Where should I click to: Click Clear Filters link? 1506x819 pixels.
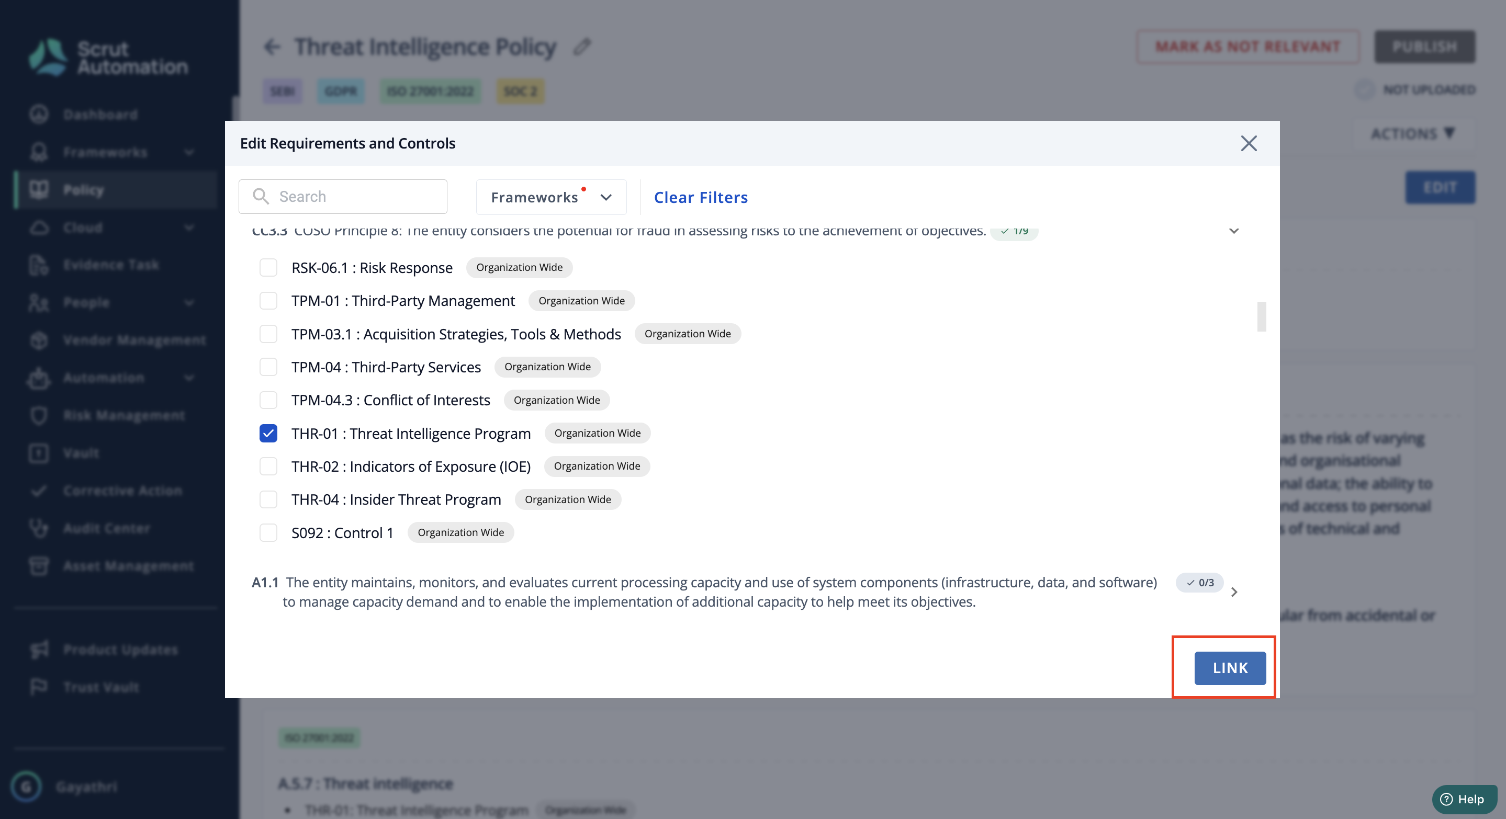pyautogui.click(x=701, y=198)
